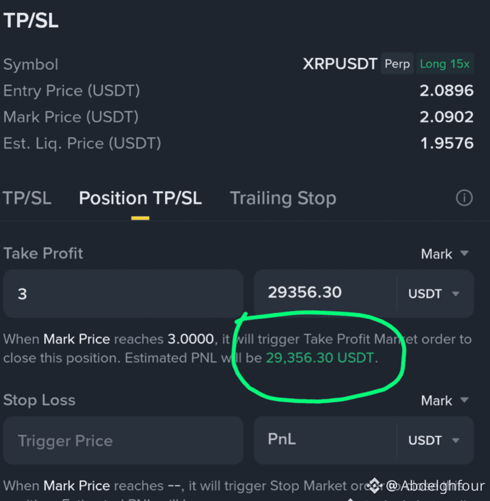This screenshot has width=490, height=501.
Task: Focus the Stop Loss PnL field
Action: pos(325,440)
